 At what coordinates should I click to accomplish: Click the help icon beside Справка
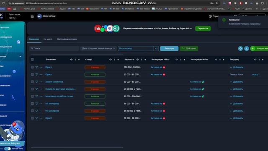click(x=210, y=16)
